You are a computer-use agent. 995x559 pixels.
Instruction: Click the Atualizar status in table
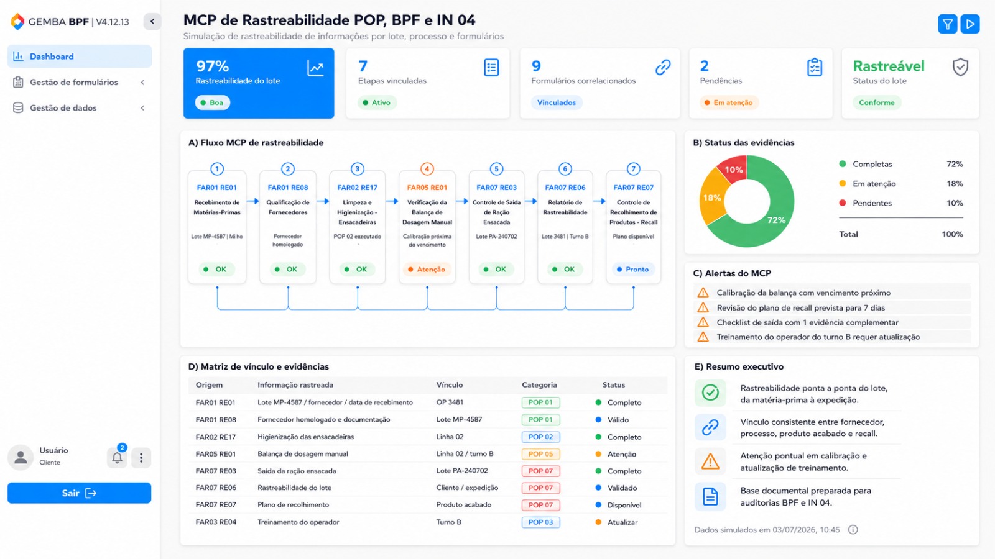tap(616, 522)
